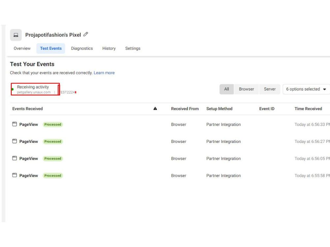Viewport: 330px width, 247px height.
Task: Switch to the Diagnostics tab
Action: (82, 48)
